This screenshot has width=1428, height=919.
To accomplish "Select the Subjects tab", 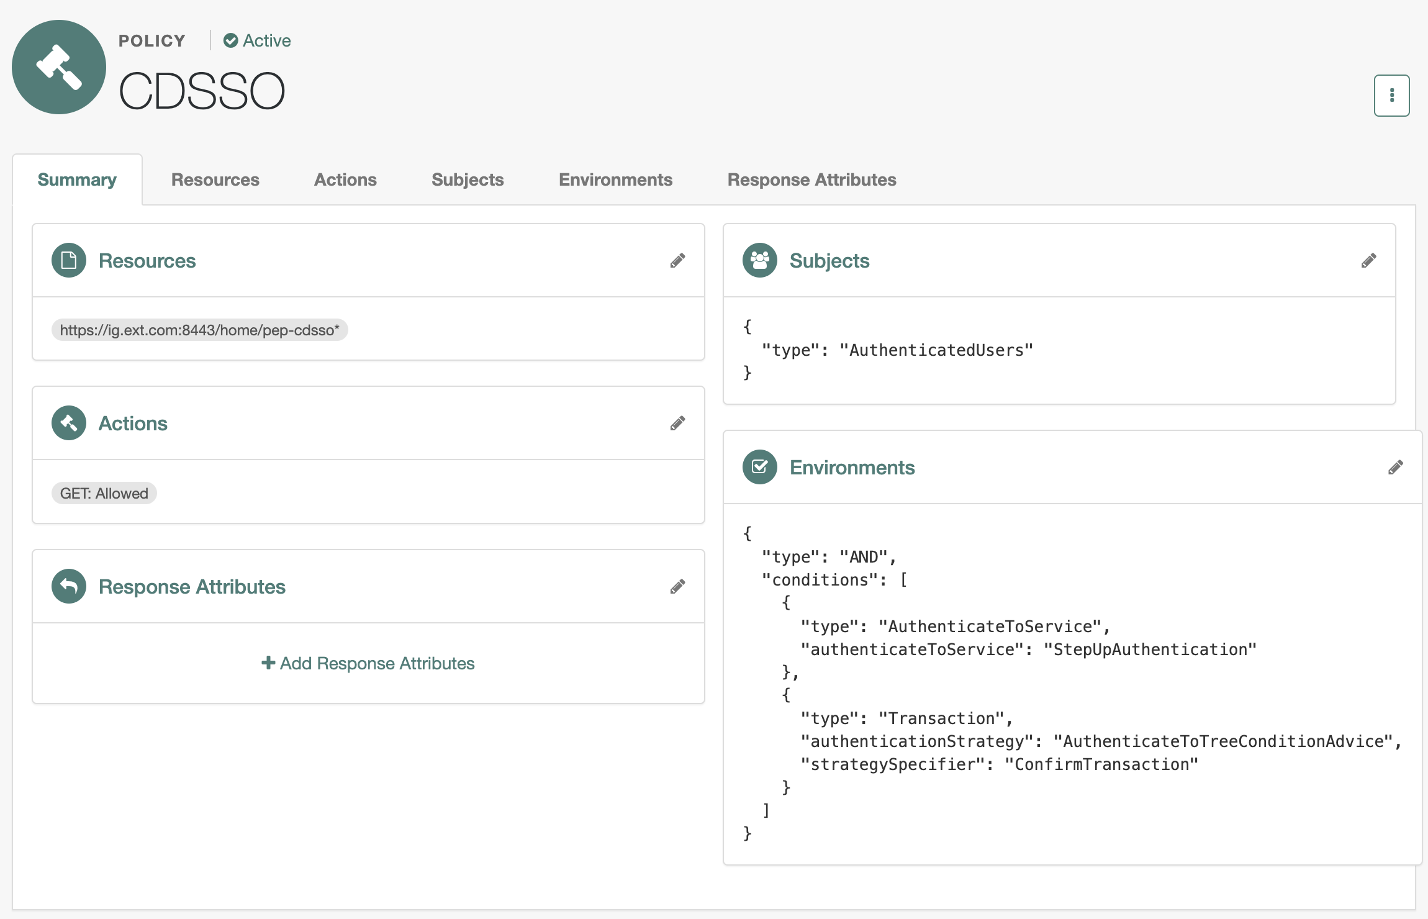I will [x=468, y=180].
